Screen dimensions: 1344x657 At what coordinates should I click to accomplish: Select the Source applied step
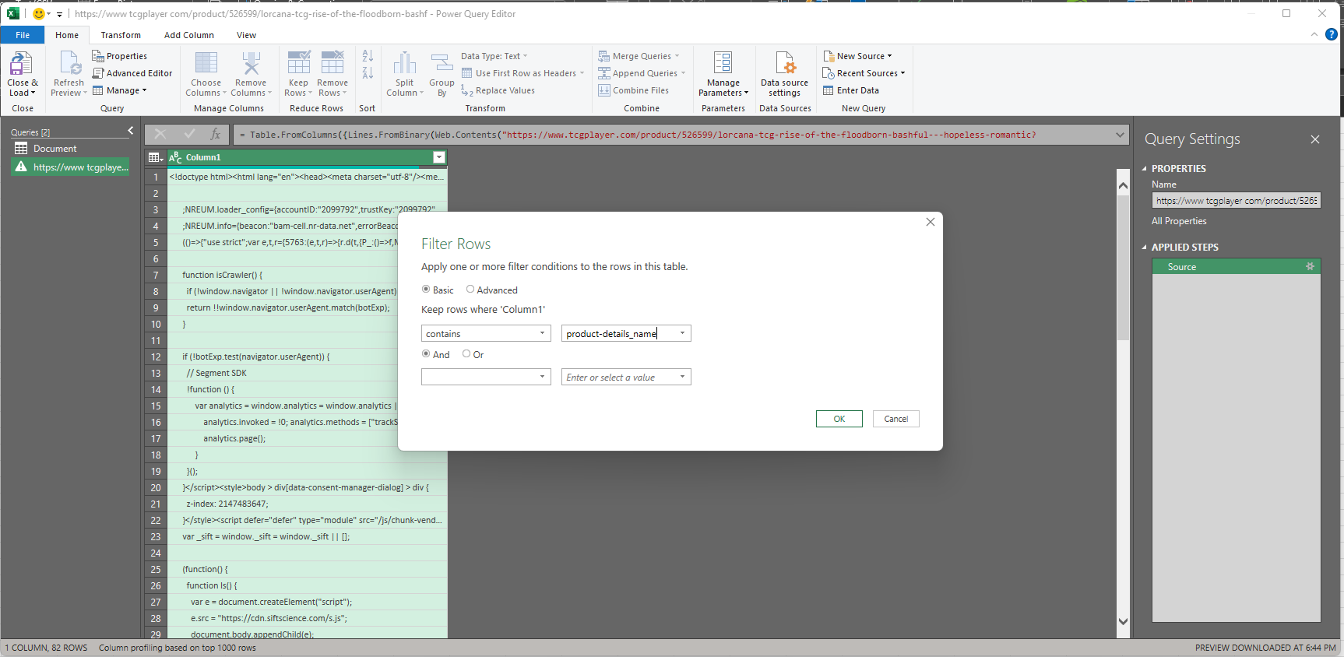tap(1237, 266)
